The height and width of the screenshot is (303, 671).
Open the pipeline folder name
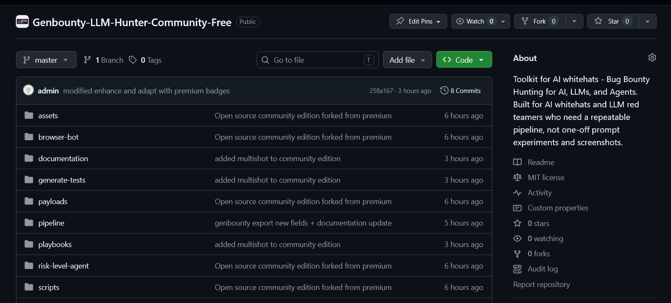51,223
